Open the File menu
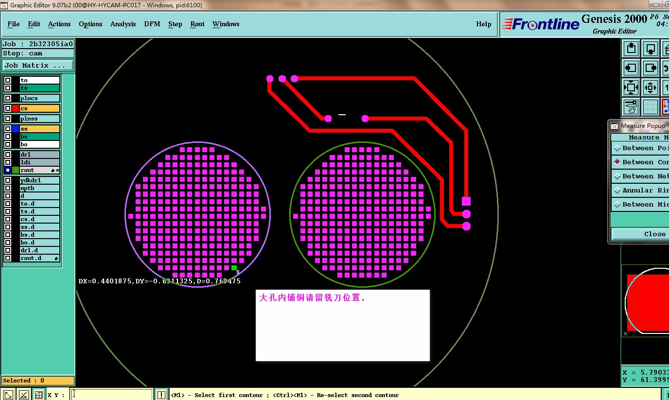Image resolution: width=669 pixels, height=400 pixels. click(14, 24)
